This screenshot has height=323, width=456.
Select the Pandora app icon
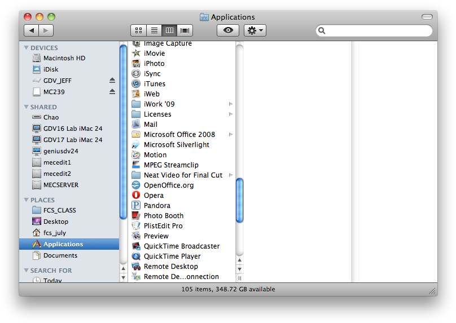[136, 205]
